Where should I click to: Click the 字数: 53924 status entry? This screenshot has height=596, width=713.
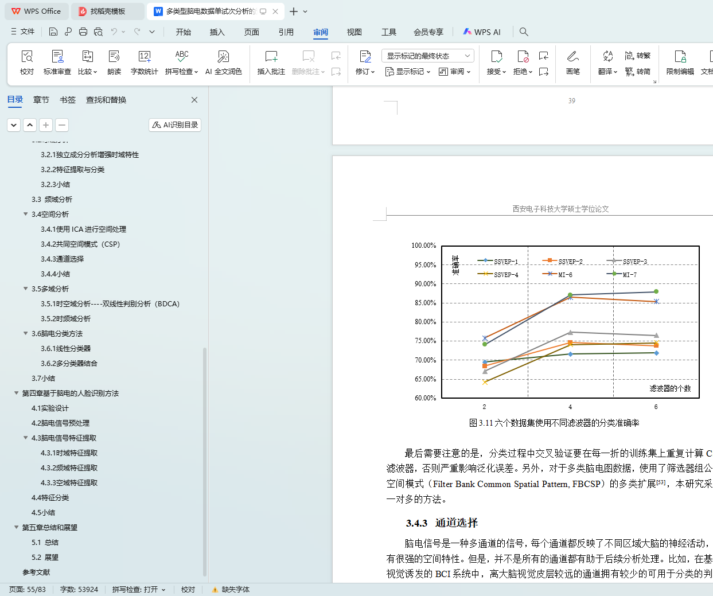point(79,590)
